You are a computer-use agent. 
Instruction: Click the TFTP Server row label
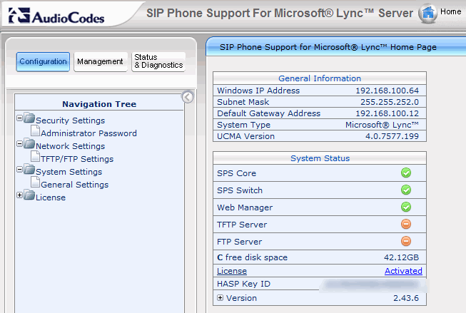pyautogui.click(x=242, y=225)
